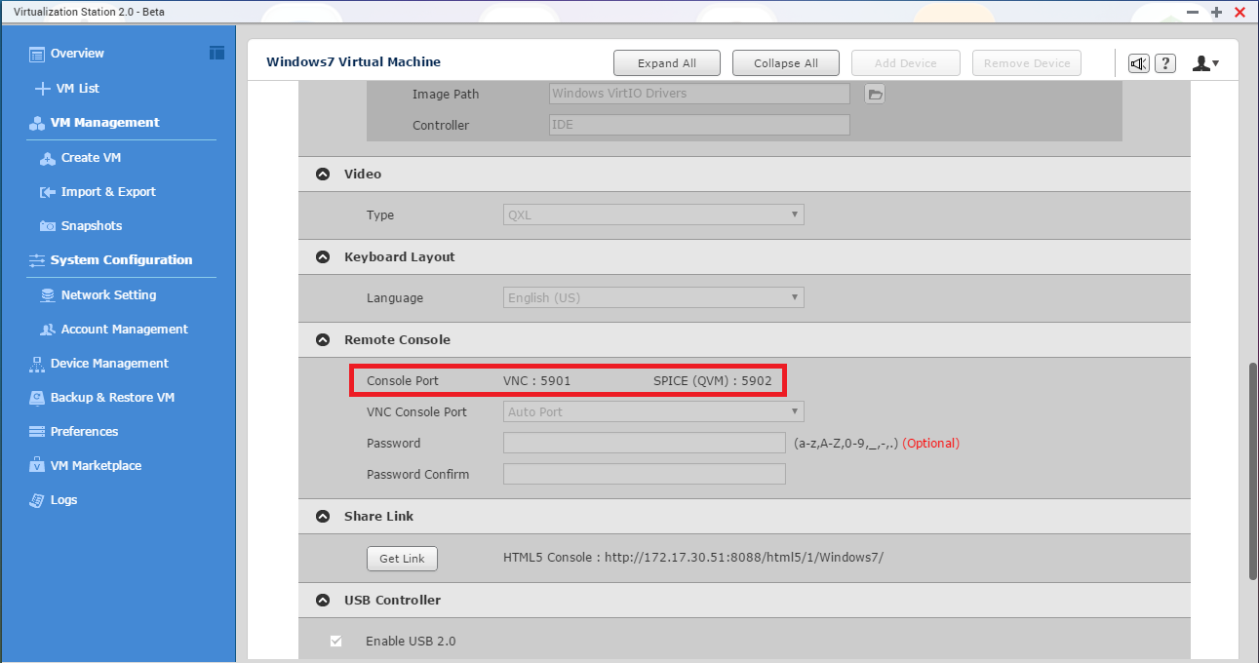Screen dimensions: 1259x663
Task: Open the user account menu icon
Action: [x=1205, y=63]
